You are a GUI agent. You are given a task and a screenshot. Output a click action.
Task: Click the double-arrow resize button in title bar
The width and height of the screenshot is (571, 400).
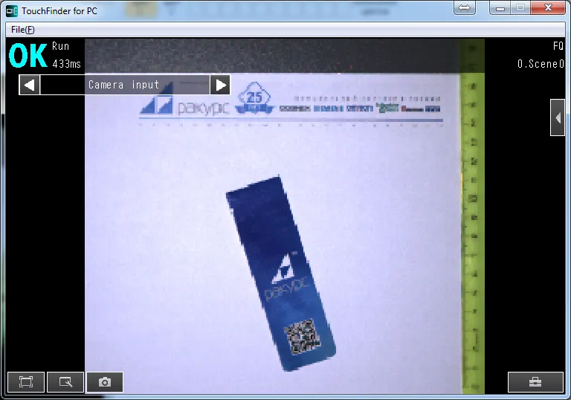pos(464,8)
